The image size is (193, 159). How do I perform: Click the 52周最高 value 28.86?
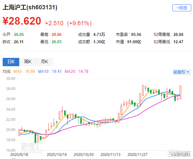(178, 35)
